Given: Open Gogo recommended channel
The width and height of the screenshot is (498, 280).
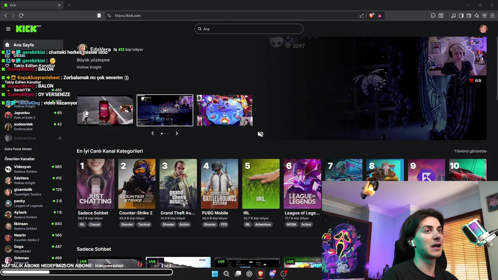Looking at the screenshot, I should [x=33, y=249].
